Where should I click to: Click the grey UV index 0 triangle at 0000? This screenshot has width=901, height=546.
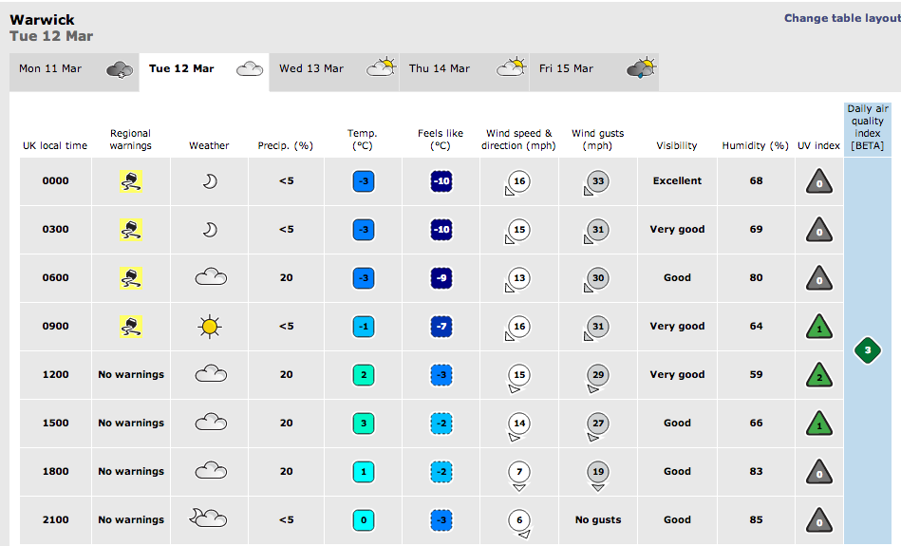[x=819, y=181]
